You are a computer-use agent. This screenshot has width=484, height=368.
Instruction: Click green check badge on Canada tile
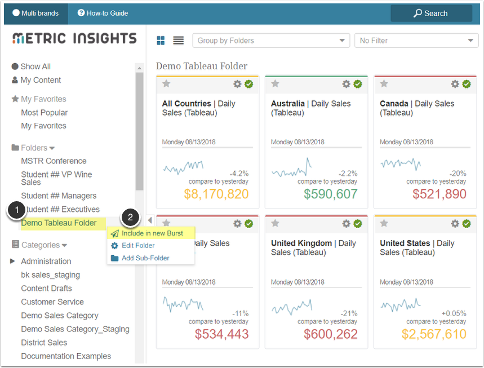click(x=467, y=84)
